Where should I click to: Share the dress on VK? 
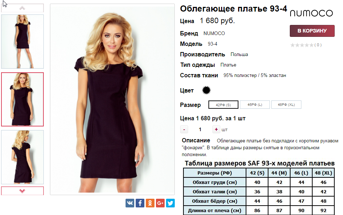(x=130, y=203)
